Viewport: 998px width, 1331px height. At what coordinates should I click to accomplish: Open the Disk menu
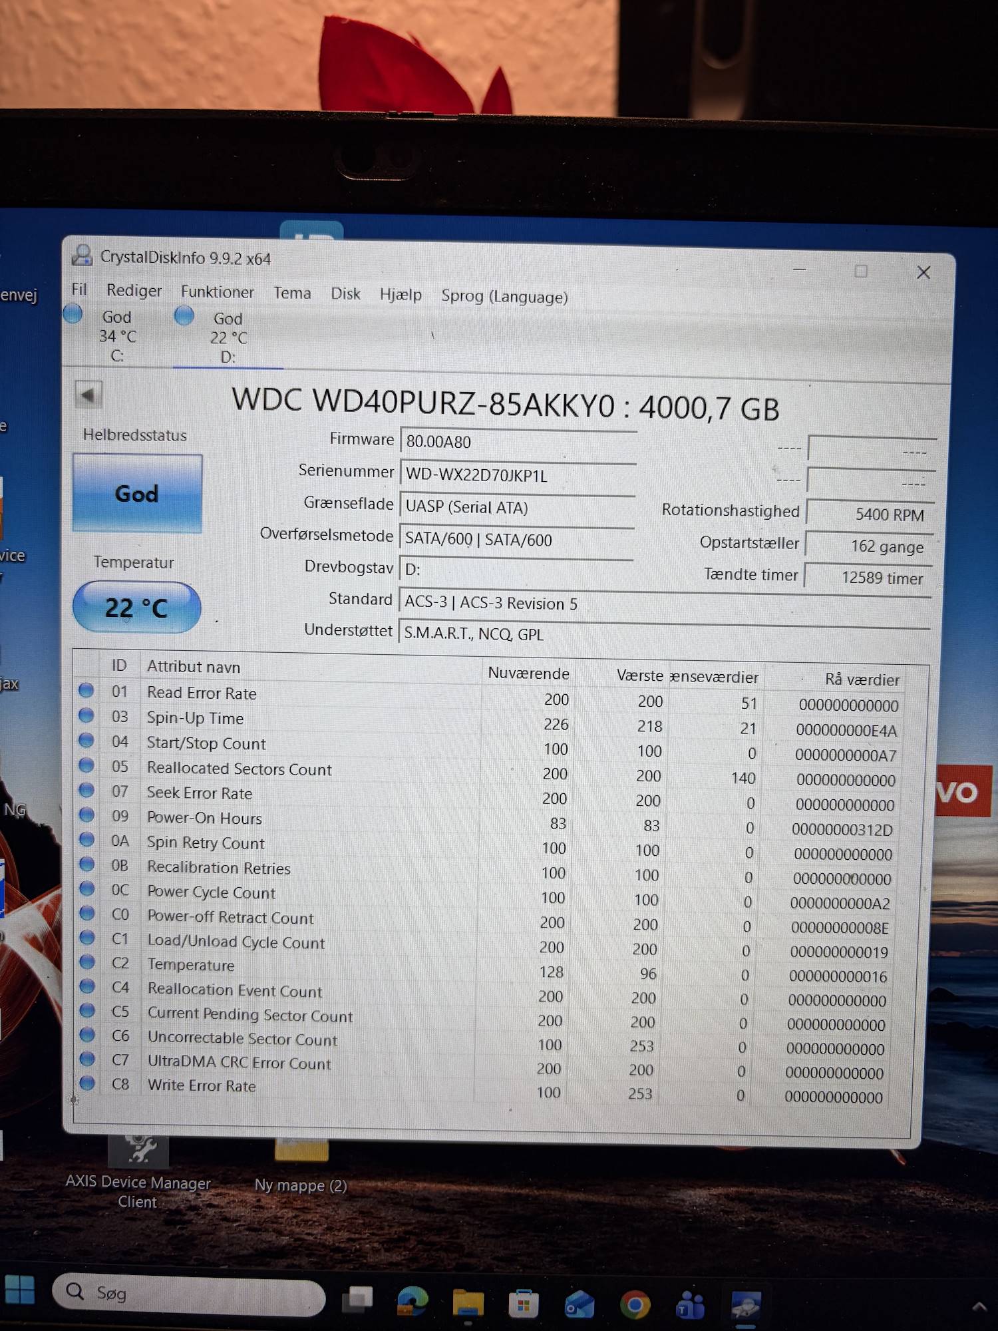click(x=346, y=293)
